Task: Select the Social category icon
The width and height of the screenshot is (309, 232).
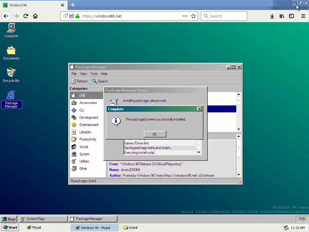Action: [x=74, y=147]
